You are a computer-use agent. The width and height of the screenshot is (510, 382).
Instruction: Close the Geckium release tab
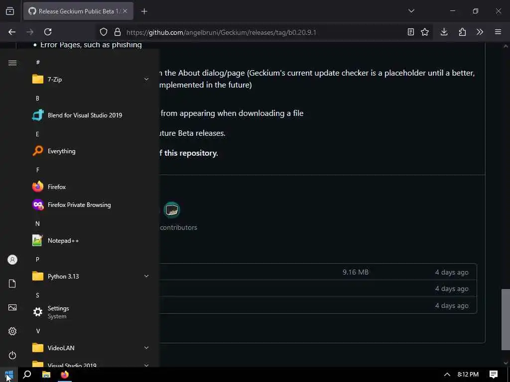tap(125, 11)
